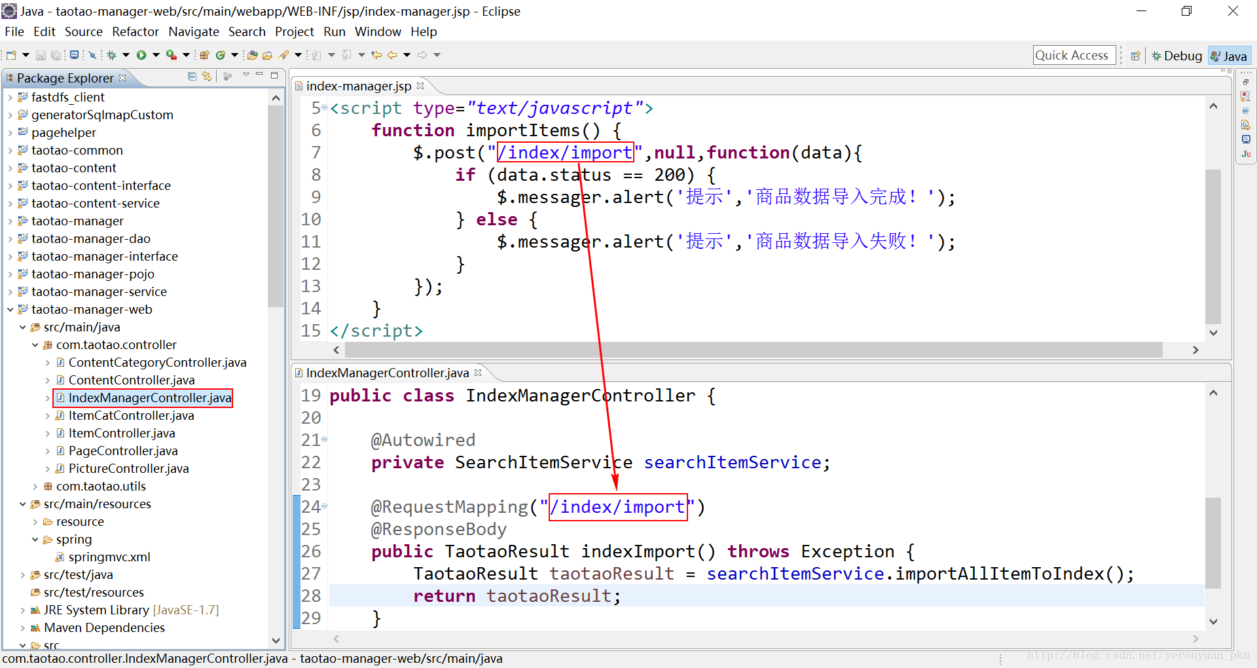Viewport: 1257px width, 668px height.
Task: Click the Package Explorer vertical scrollbar
Action: tap(276, 206)
